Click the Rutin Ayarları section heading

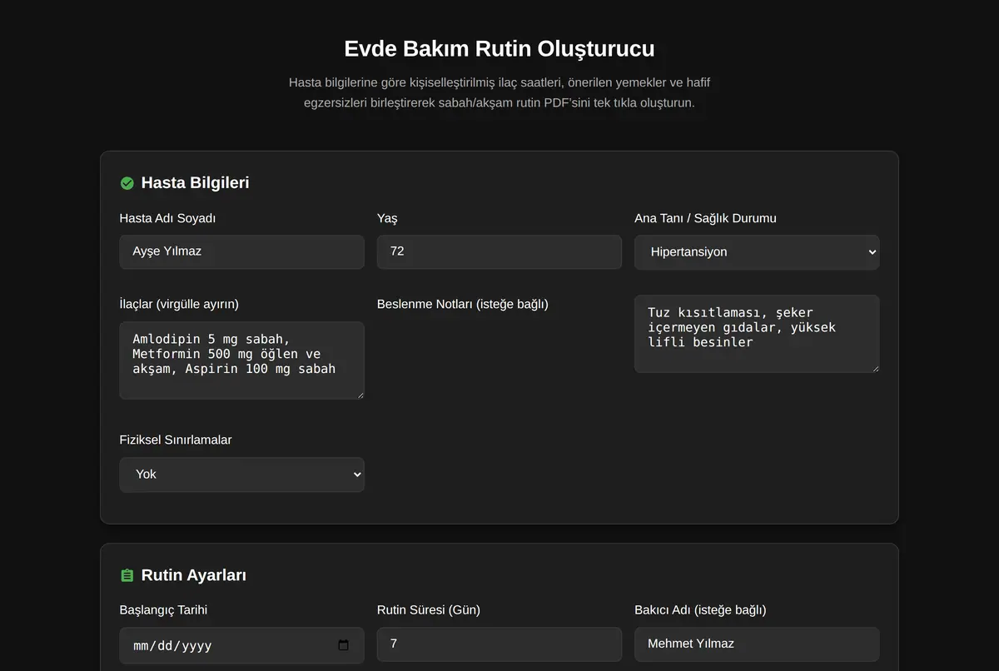pos(193,575)
